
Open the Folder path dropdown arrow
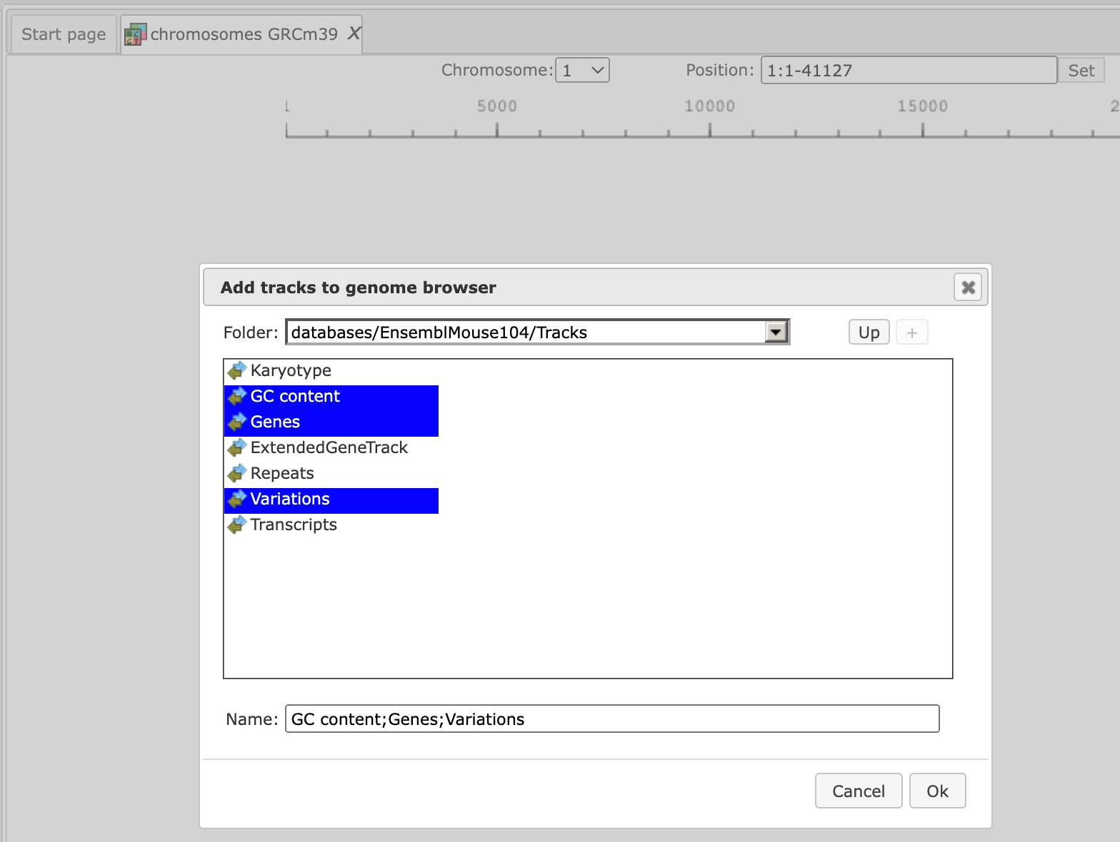click(776, 332)
